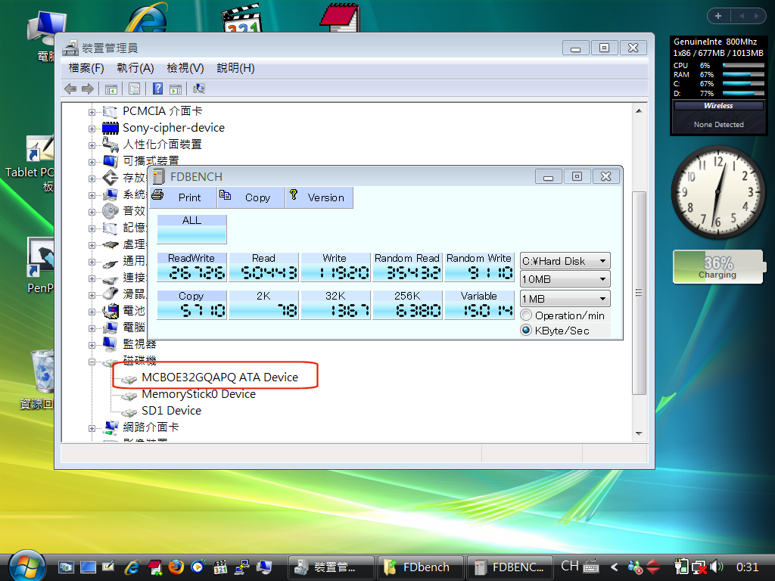Click the volume speaker tray icon
This screenshot has height=581, width=775.
[x=716, y=567]
